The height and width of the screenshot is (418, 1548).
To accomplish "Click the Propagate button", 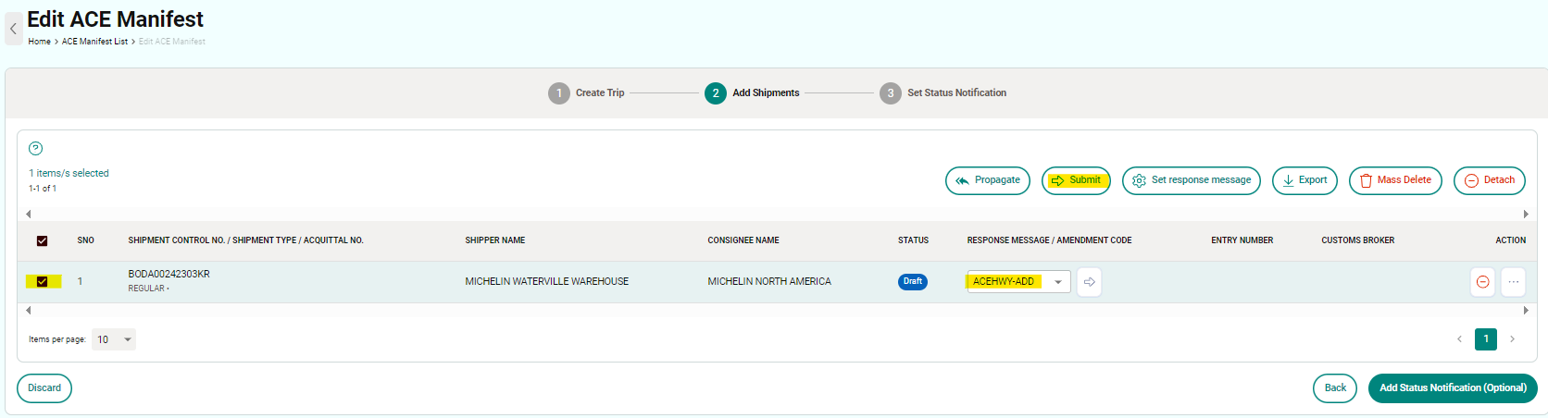I will [987, 180].
